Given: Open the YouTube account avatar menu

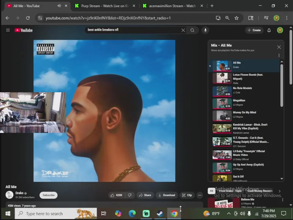Looking at the screenshot, I should click(280, 30).
